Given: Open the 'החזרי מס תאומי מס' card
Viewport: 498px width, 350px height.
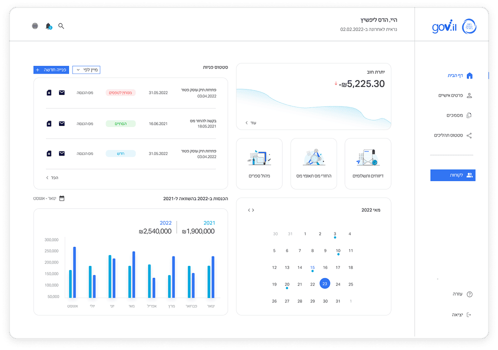Looking at the screenshot, I should pos(314,163).
